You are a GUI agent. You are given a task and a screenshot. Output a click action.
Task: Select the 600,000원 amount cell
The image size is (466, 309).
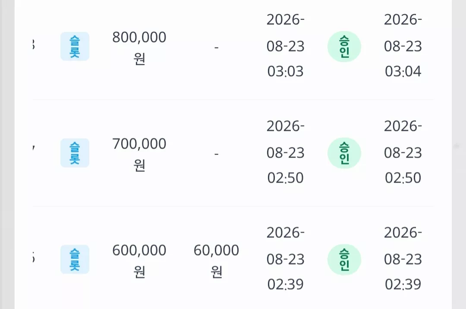pos(139,261)
